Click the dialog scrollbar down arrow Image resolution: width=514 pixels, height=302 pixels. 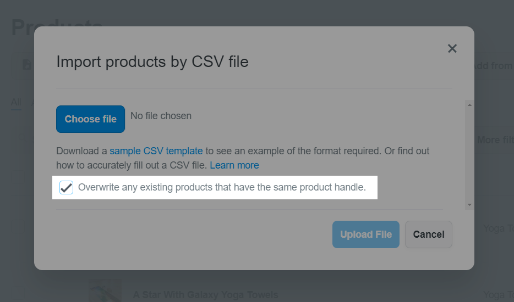[469, 205]
